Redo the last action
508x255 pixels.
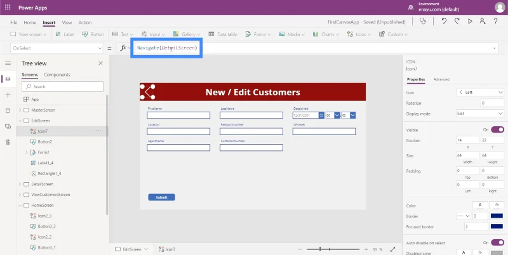point(457,22)
